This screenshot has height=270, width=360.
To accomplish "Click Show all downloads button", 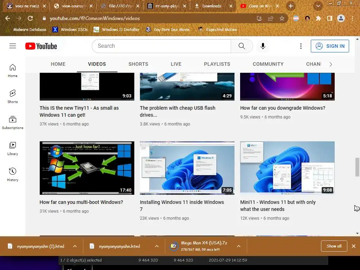I will click(334, 246).
